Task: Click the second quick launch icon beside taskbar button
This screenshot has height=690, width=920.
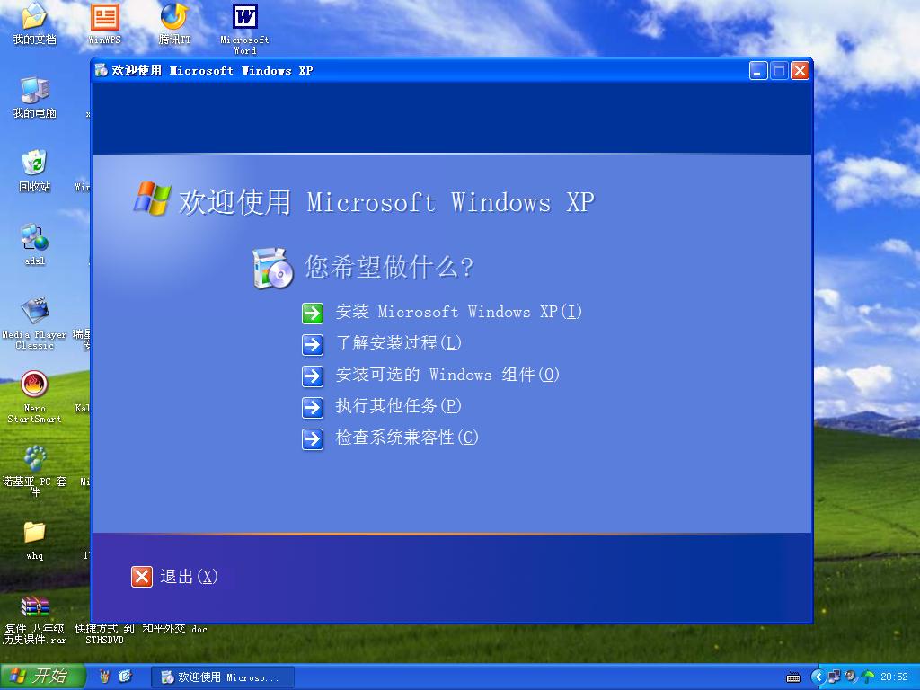Action: coord(125,677)
